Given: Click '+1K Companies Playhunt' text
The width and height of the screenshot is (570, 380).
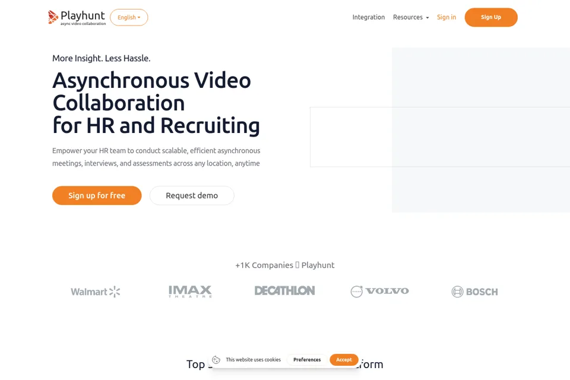Looking at the screenshot, I should [x=284, y=265].
